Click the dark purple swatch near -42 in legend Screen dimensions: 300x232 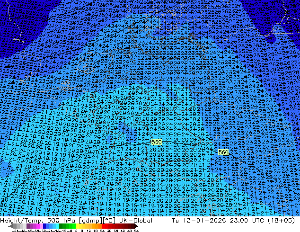point(28,226)
